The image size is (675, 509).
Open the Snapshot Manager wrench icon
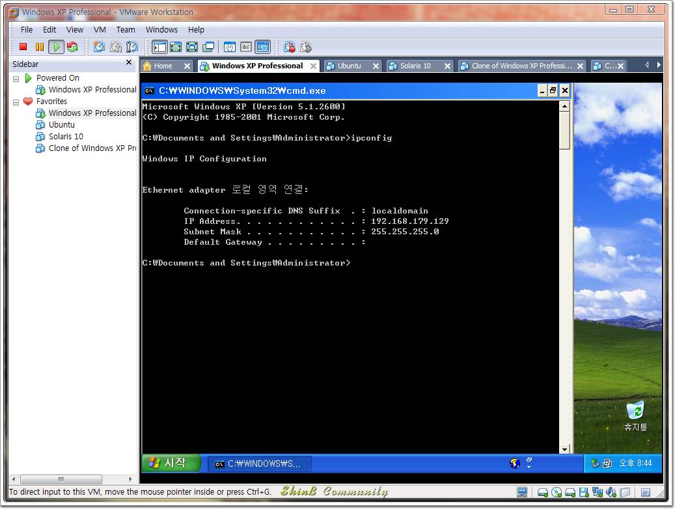[131, 46]
